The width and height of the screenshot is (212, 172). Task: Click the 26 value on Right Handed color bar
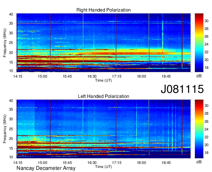(206, 36)
